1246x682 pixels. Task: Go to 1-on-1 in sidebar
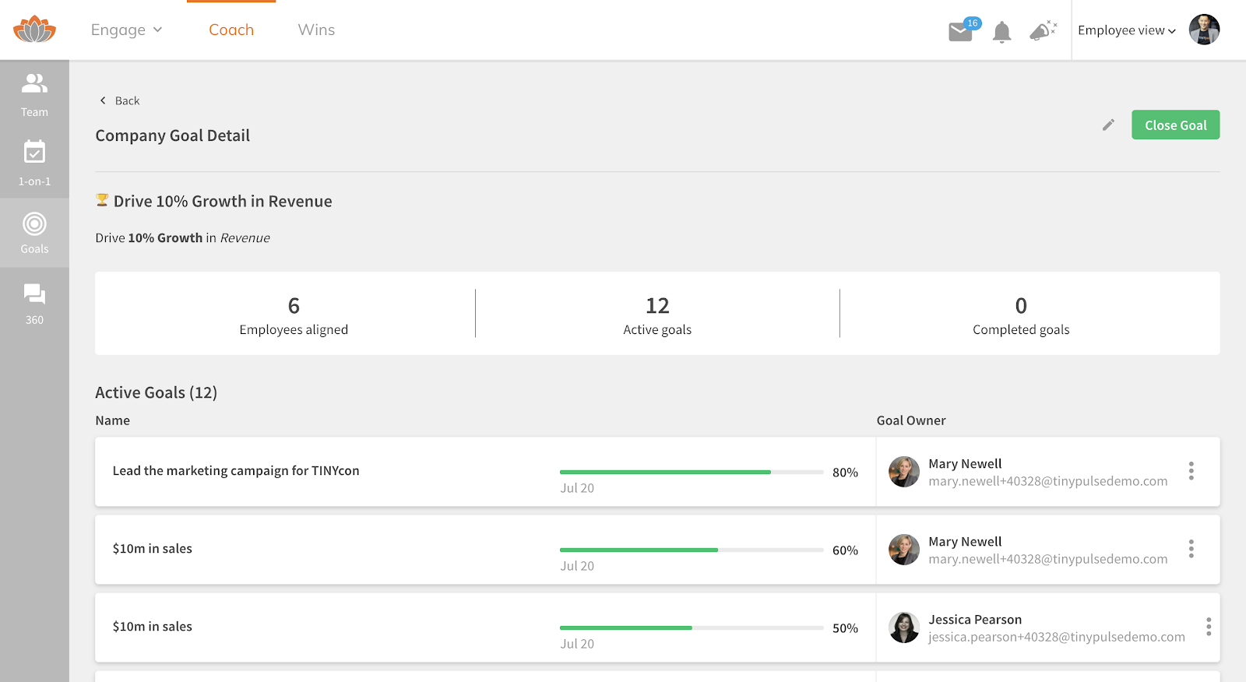click(34, 163)
